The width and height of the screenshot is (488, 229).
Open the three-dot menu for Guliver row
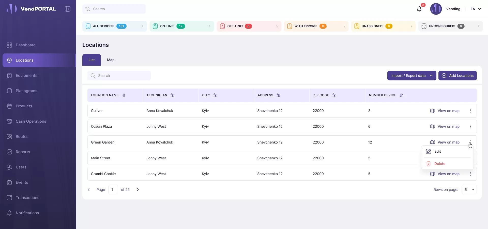[470, 111]
